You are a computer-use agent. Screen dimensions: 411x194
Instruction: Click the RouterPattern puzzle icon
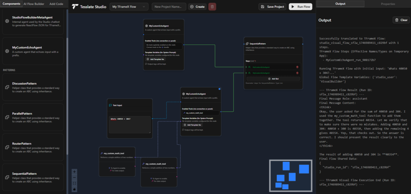[x=7, y=147]
